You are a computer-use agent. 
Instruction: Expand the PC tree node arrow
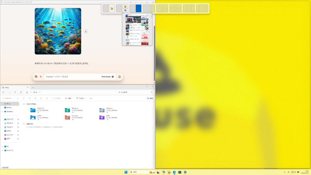pyautogui.click(x=2, y=147)
